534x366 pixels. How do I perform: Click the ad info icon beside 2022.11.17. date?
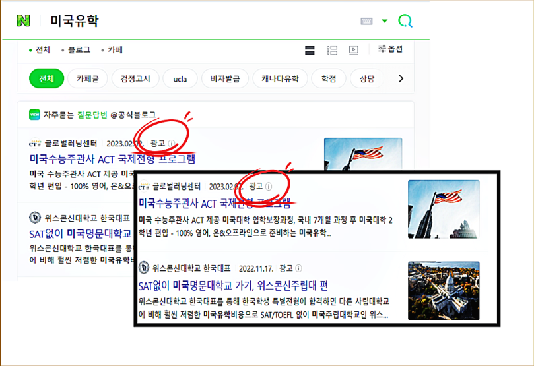(x=298, y=268)
